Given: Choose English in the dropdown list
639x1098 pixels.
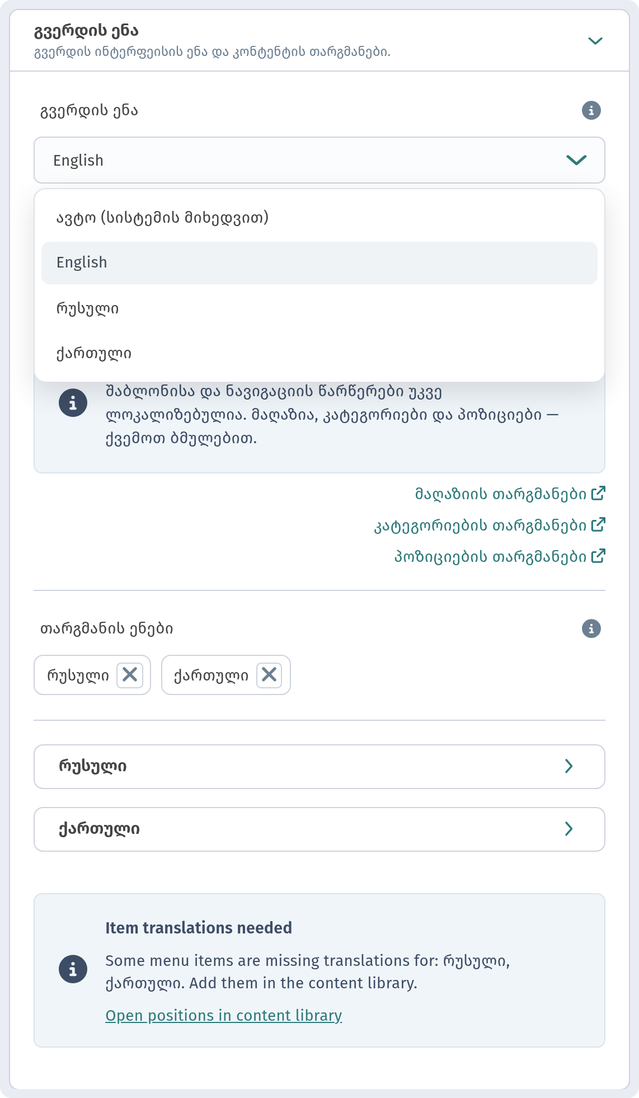Looking at the screenshot, I should tap(319, 263).
